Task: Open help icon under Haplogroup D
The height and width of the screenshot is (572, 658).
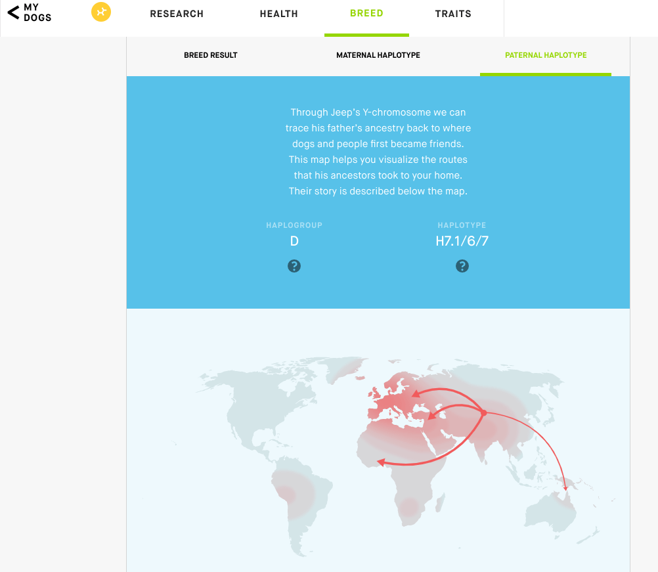Action: click(x=294, y=266)
